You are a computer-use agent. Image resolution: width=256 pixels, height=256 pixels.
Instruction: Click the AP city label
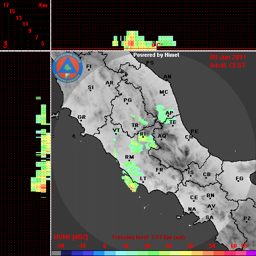coord(169,113)
